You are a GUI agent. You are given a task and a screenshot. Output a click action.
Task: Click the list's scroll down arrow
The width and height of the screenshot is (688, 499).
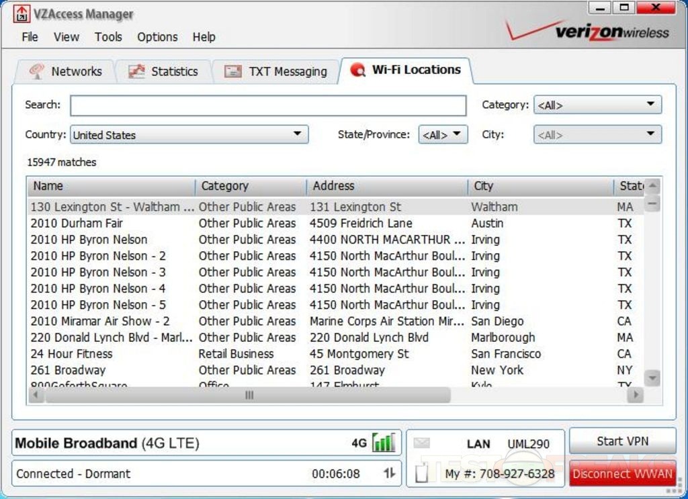pyautogui.click(x=652, y=378)
